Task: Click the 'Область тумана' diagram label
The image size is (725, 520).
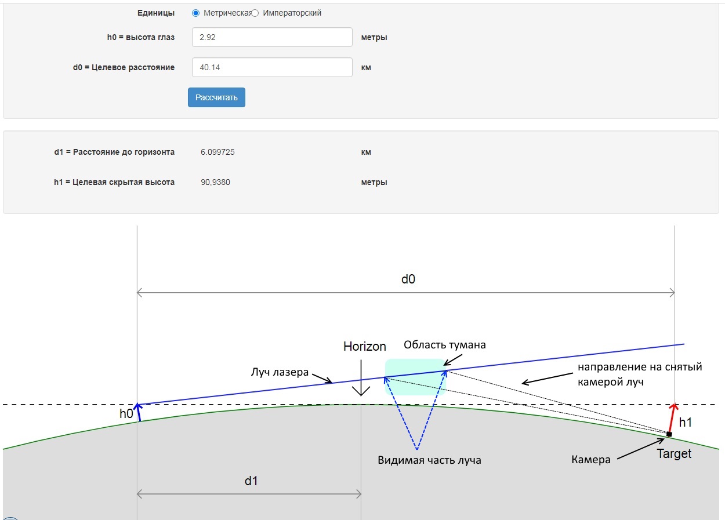Action: tap(445, 345)
